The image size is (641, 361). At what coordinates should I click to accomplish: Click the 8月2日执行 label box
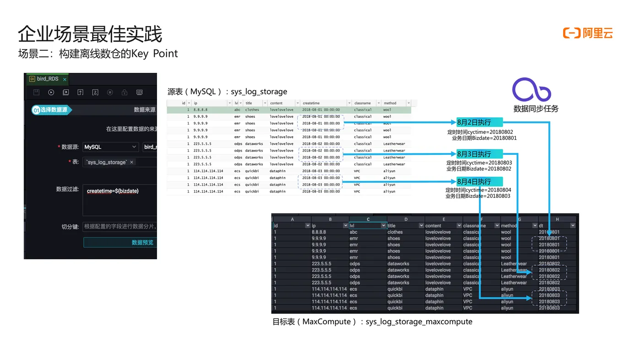click(x=479, y=122)
